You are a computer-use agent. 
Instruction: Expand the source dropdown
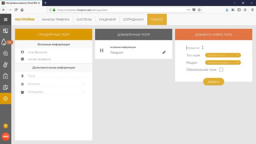(83, 84)
